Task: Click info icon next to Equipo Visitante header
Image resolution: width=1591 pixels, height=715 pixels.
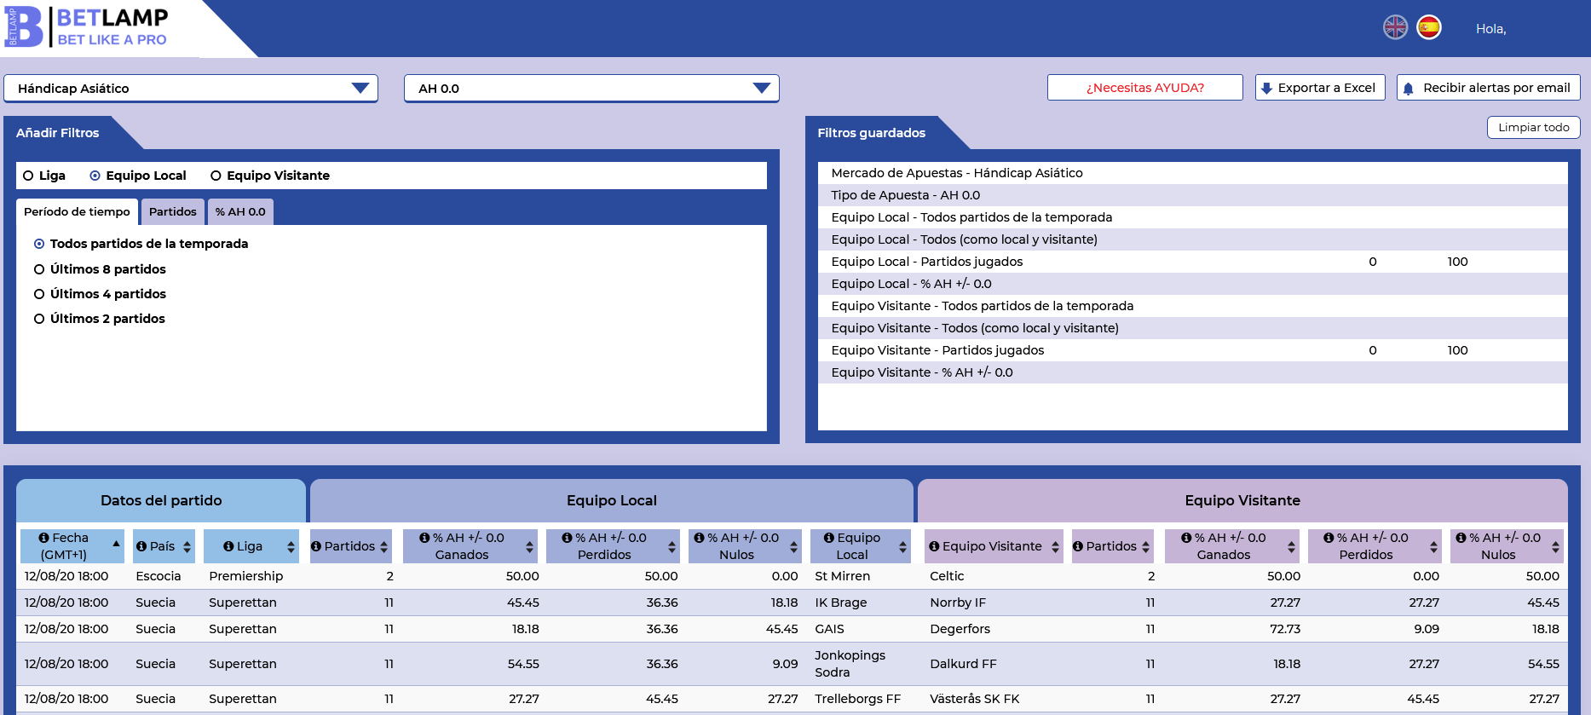Action: tap(934, 546)
